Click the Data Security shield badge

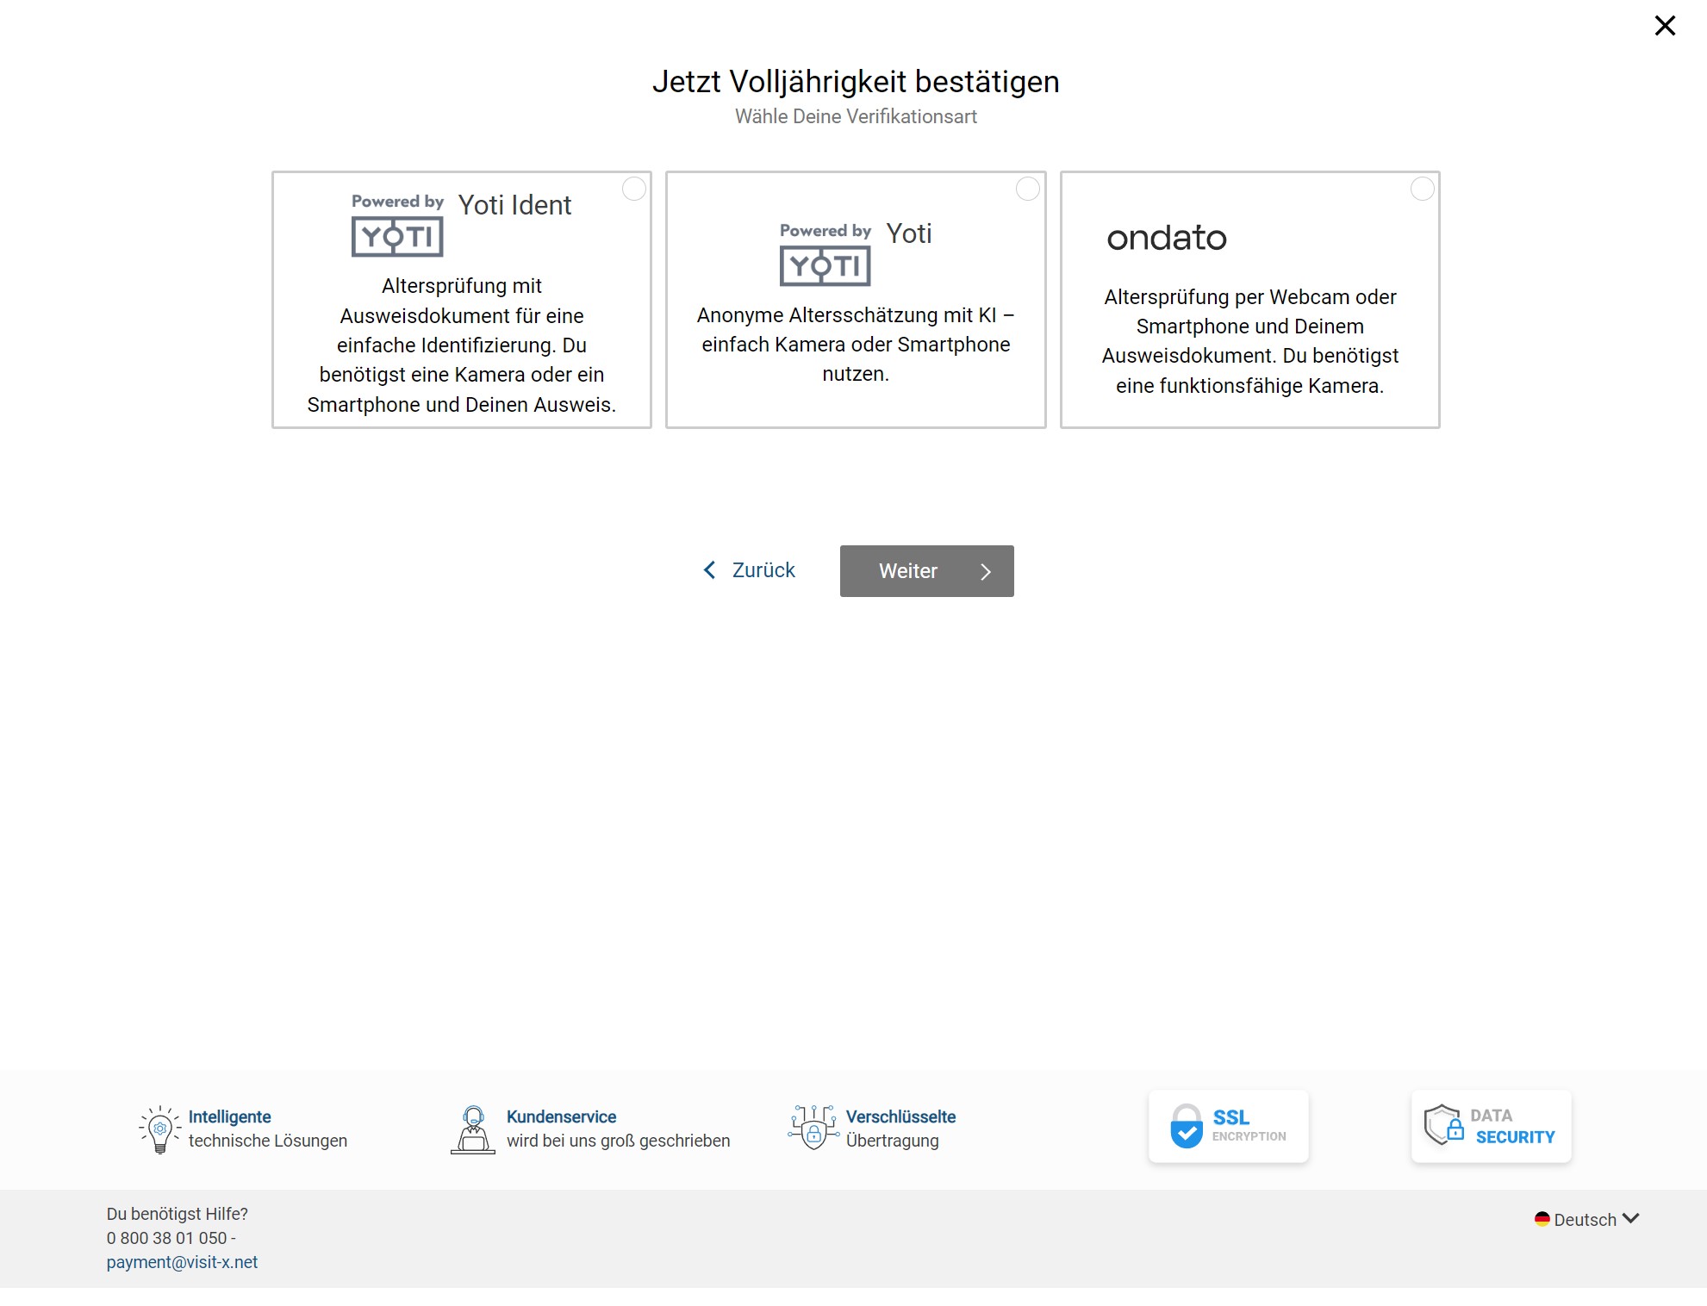1491,1127
